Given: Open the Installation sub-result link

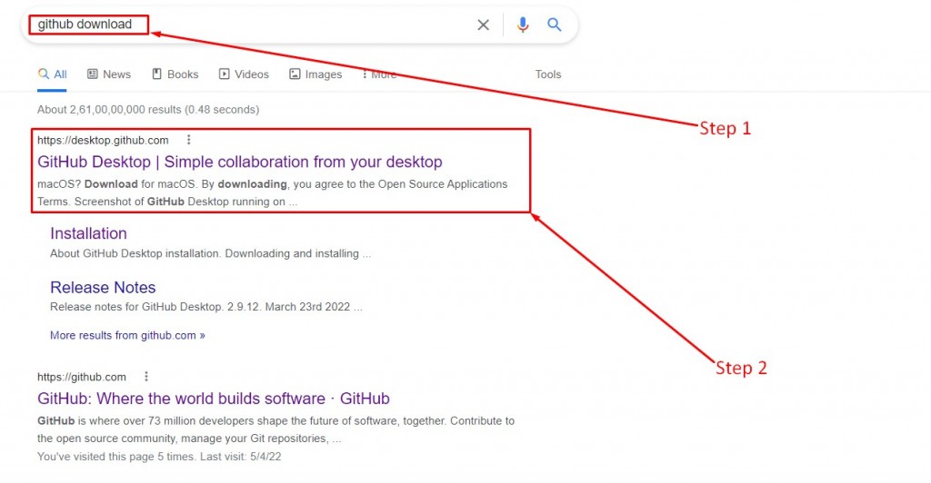Looking at the screenshot, I should coord(88,233).
